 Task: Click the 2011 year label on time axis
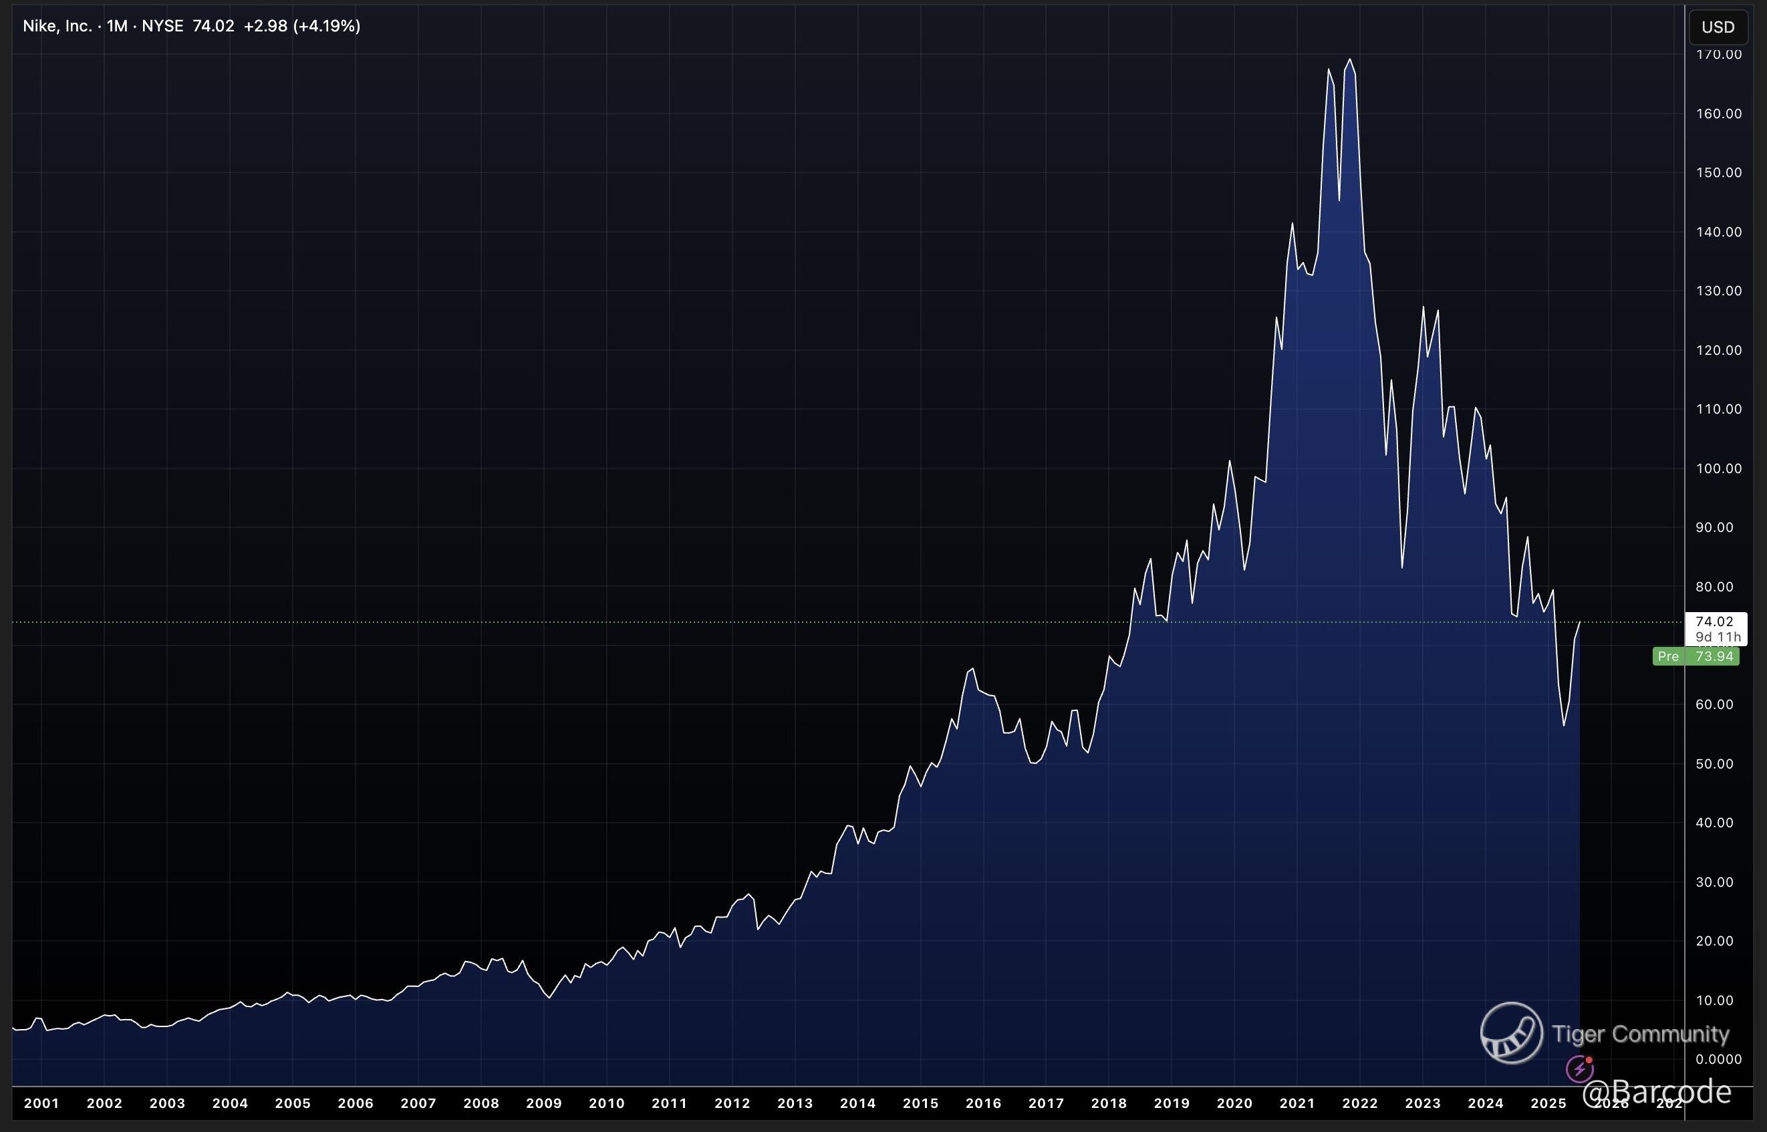670,1104
